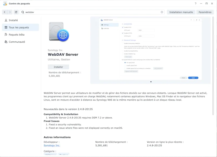Open the help question mark
The height and width of the screenshot is (157, 217).
tap(196, 4)
